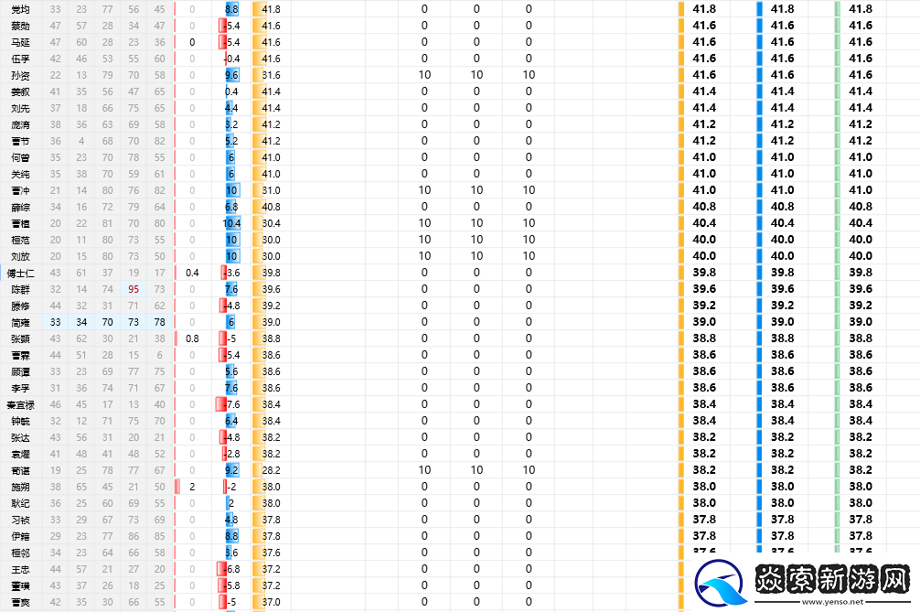Click the 0.8 value in 张顗's row

[x=192, y=338]
